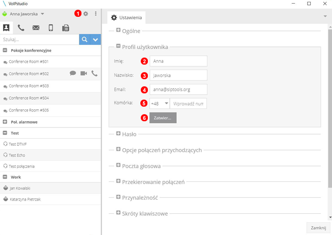Viewport: 332px width, 235px height.
Task: Switch to the call history phone tab
Action: click(21, 28)
